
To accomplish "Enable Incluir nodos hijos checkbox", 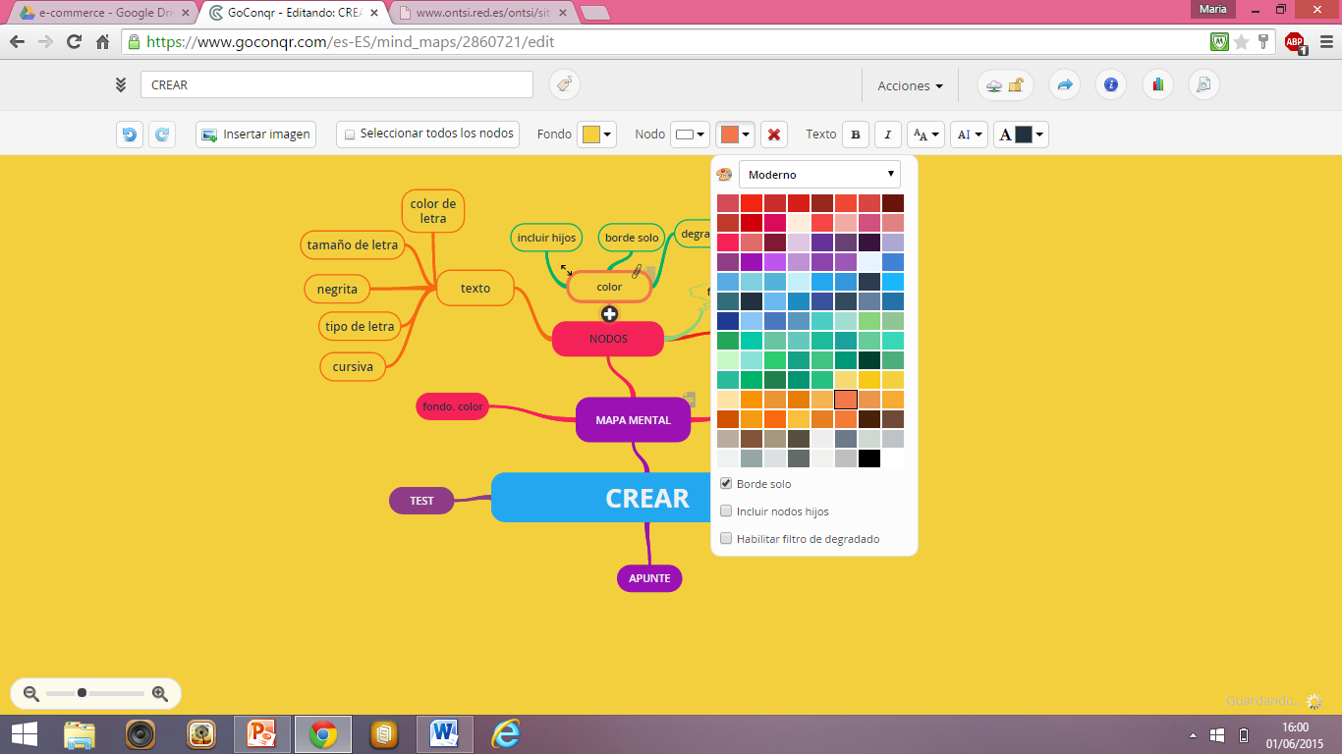I will (x=727, y=512).
